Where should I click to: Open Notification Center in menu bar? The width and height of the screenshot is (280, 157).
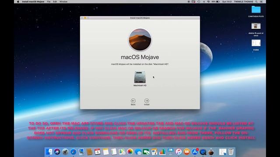coord(261,2)
